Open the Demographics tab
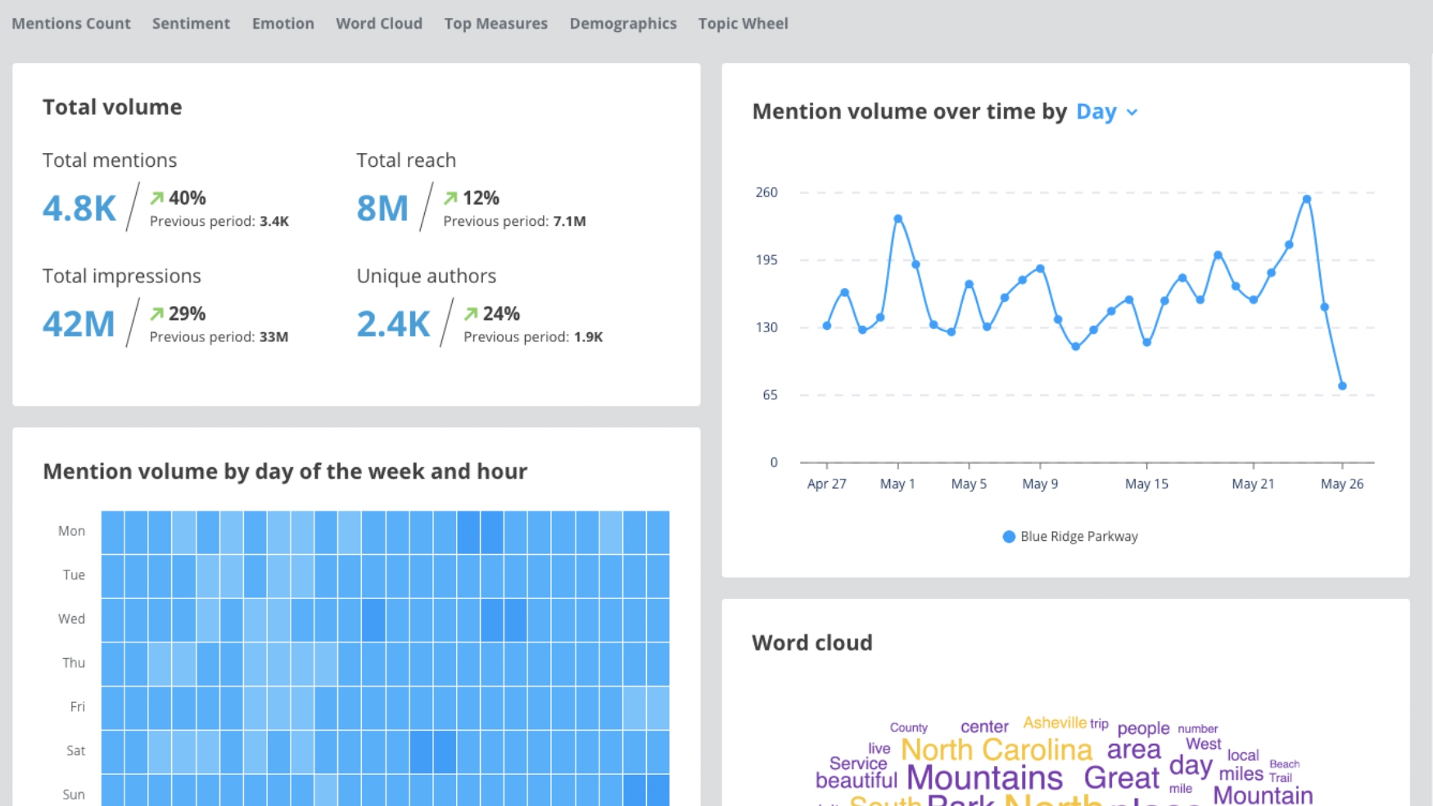The height and width of the screenshot is (806, 1433). click(x=623, y=23)
